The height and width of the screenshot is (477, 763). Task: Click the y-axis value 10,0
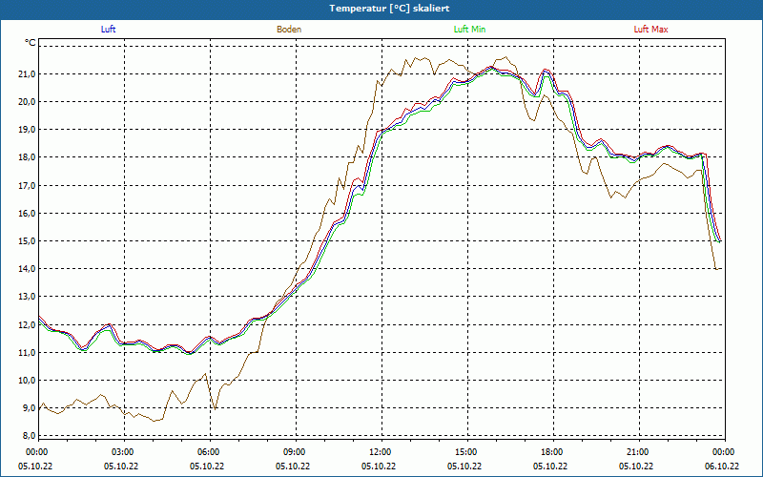point(28,380)
